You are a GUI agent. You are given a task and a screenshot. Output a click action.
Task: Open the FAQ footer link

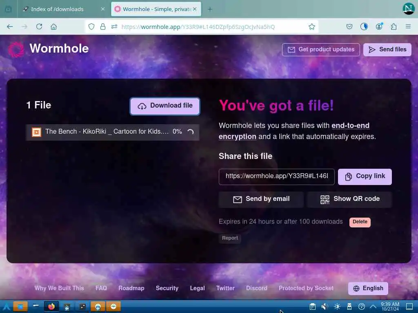pyautogui.click(x=101, y=288)
